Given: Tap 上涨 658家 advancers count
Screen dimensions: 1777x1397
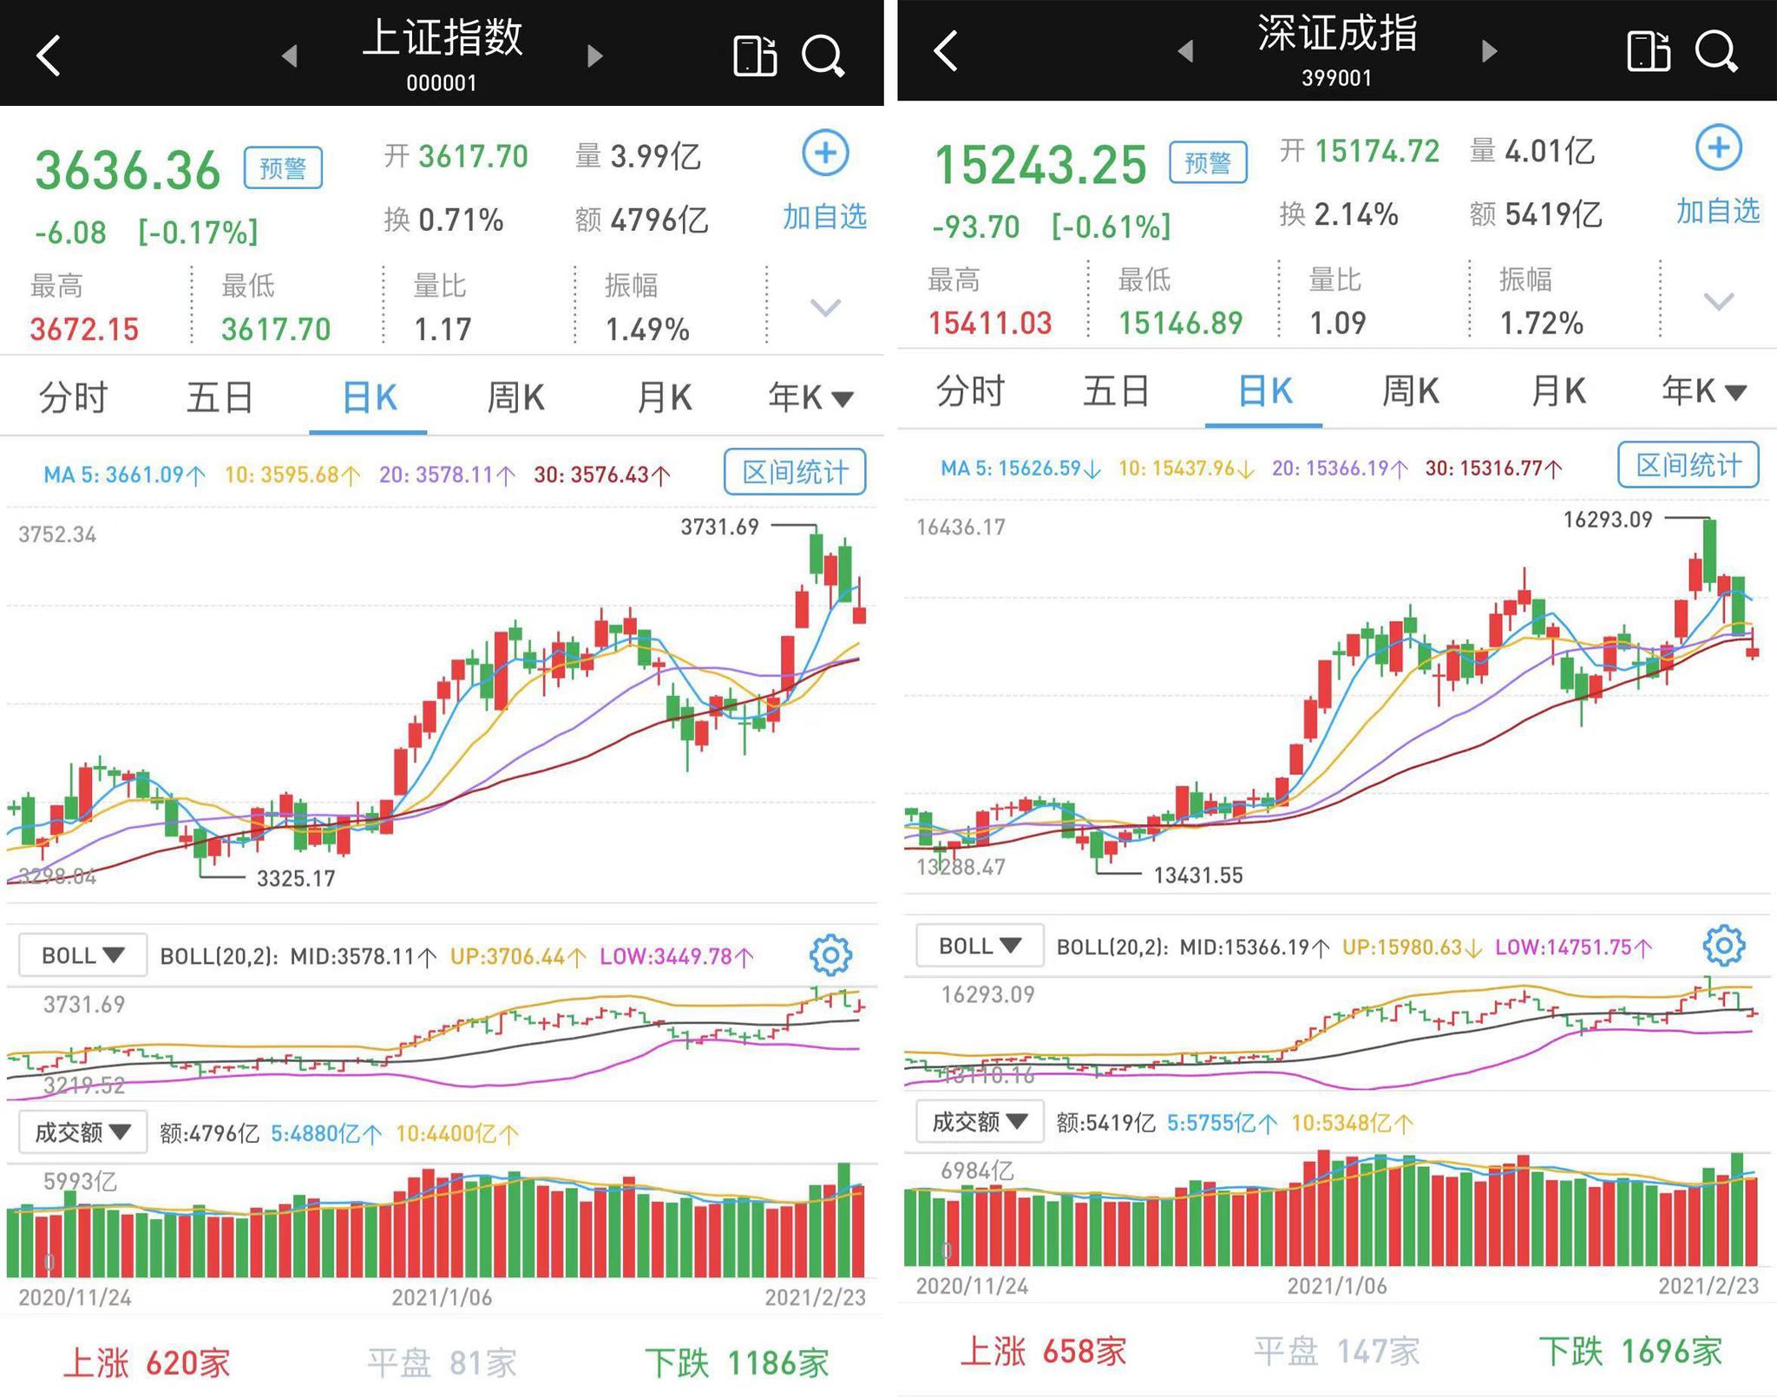Looking at the screenshot, I should pos(1043,1351).
